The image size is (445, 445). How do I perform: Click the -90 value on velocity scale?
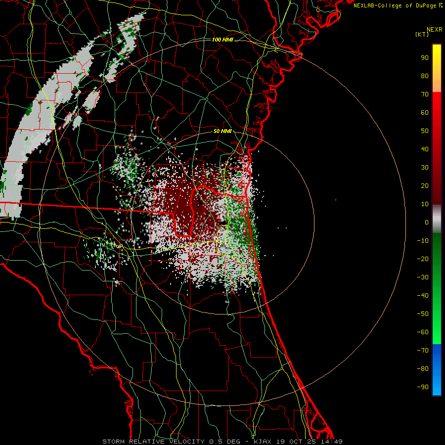(x=423, y=387)
